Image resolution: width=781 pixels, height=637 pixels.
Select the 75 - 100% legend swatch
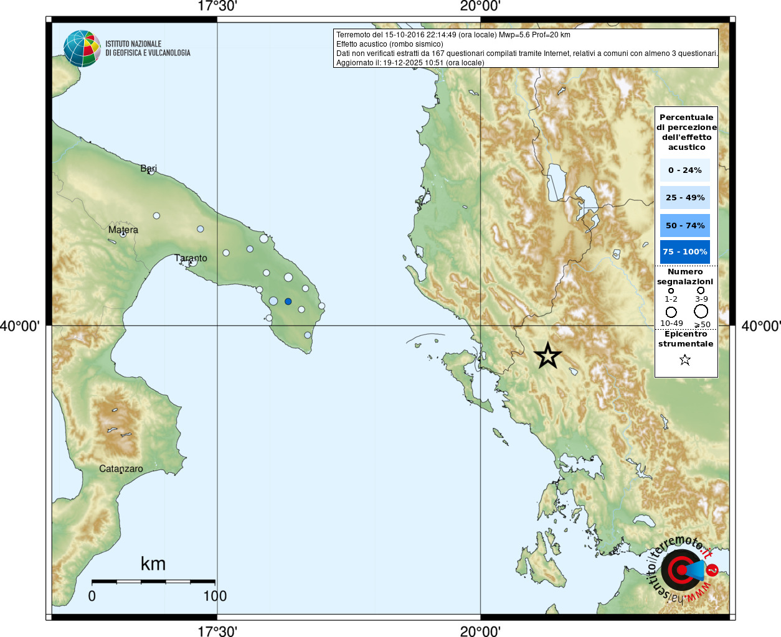click(684, 251)
